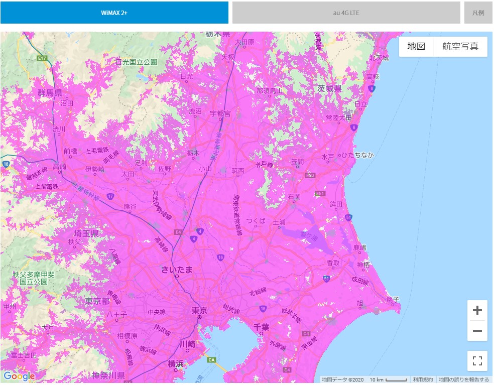Click the さいたま city label
Screen dimensions: 494x385
[x=177, y=270]
